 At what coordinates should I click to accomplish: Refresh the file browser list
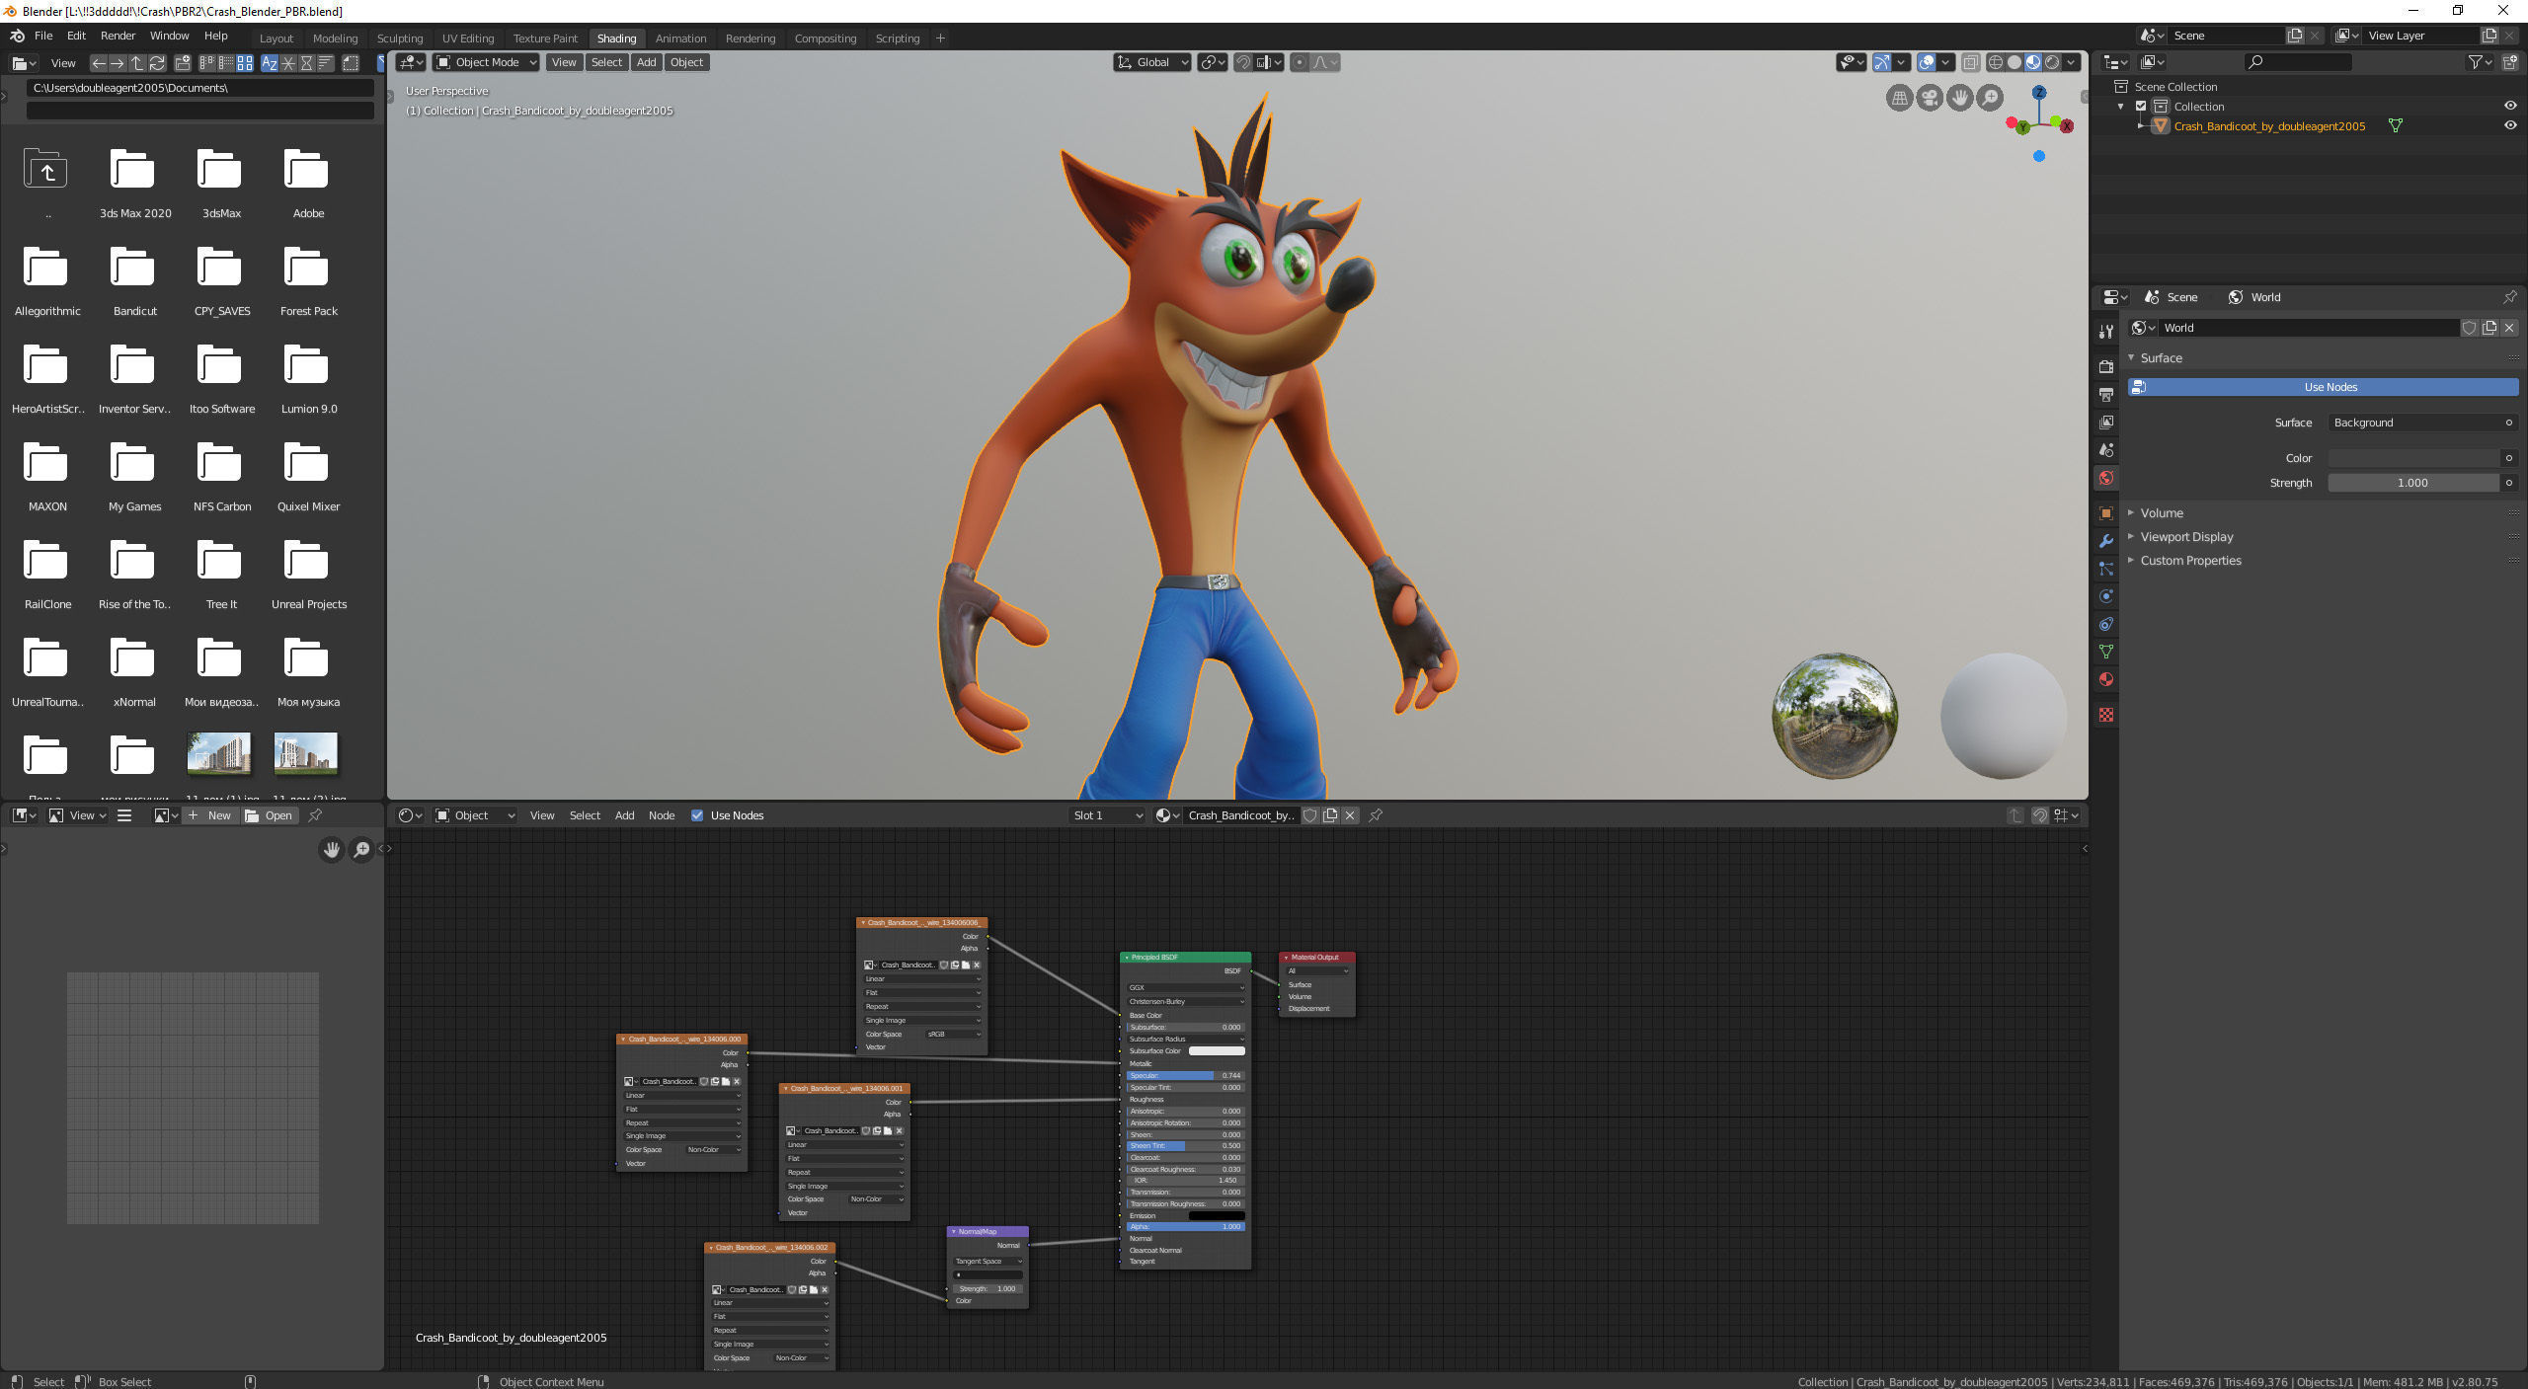pyautogui.click(x=156, y=62)
